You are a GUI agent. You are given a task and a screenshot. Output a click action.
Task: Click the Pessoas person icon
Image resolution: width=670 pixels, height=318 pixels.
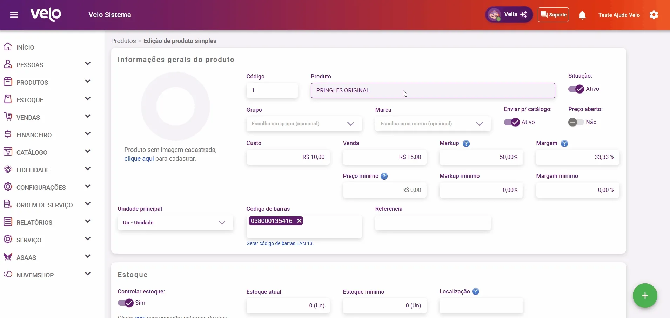pyautogui.click(x=8, y=64)
